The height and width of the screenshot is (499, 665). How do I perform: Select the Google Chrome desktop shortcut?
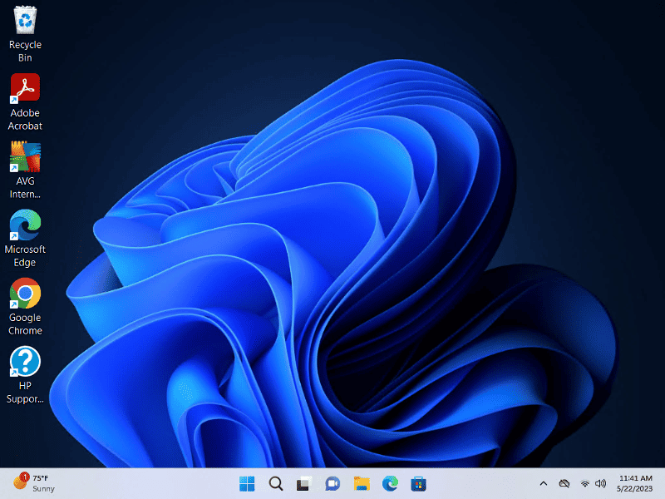click(x=25, y=293)
